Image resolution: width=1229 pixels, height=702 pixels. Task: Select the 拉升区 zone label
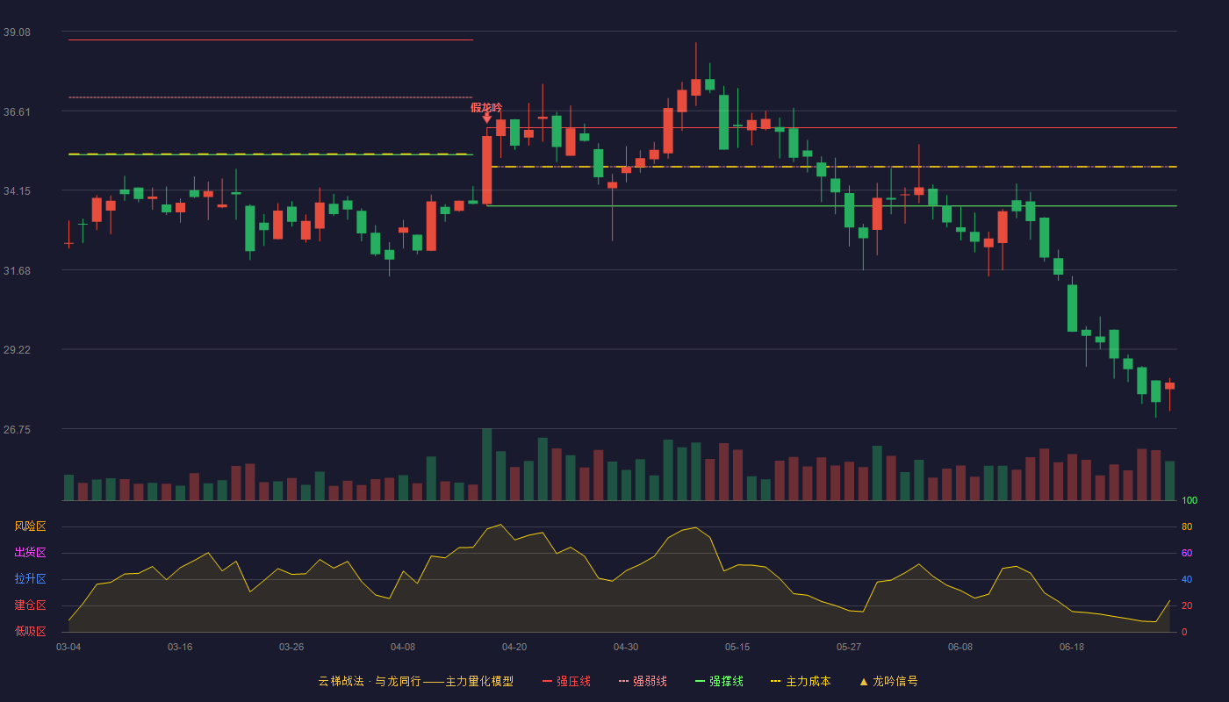(30, 579)
